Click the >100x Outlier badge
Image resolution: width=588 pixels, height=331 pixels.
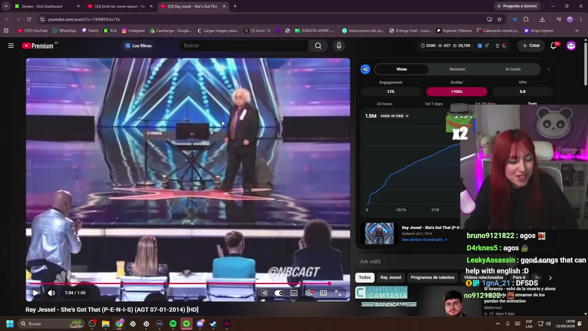[x=457, y=91]
